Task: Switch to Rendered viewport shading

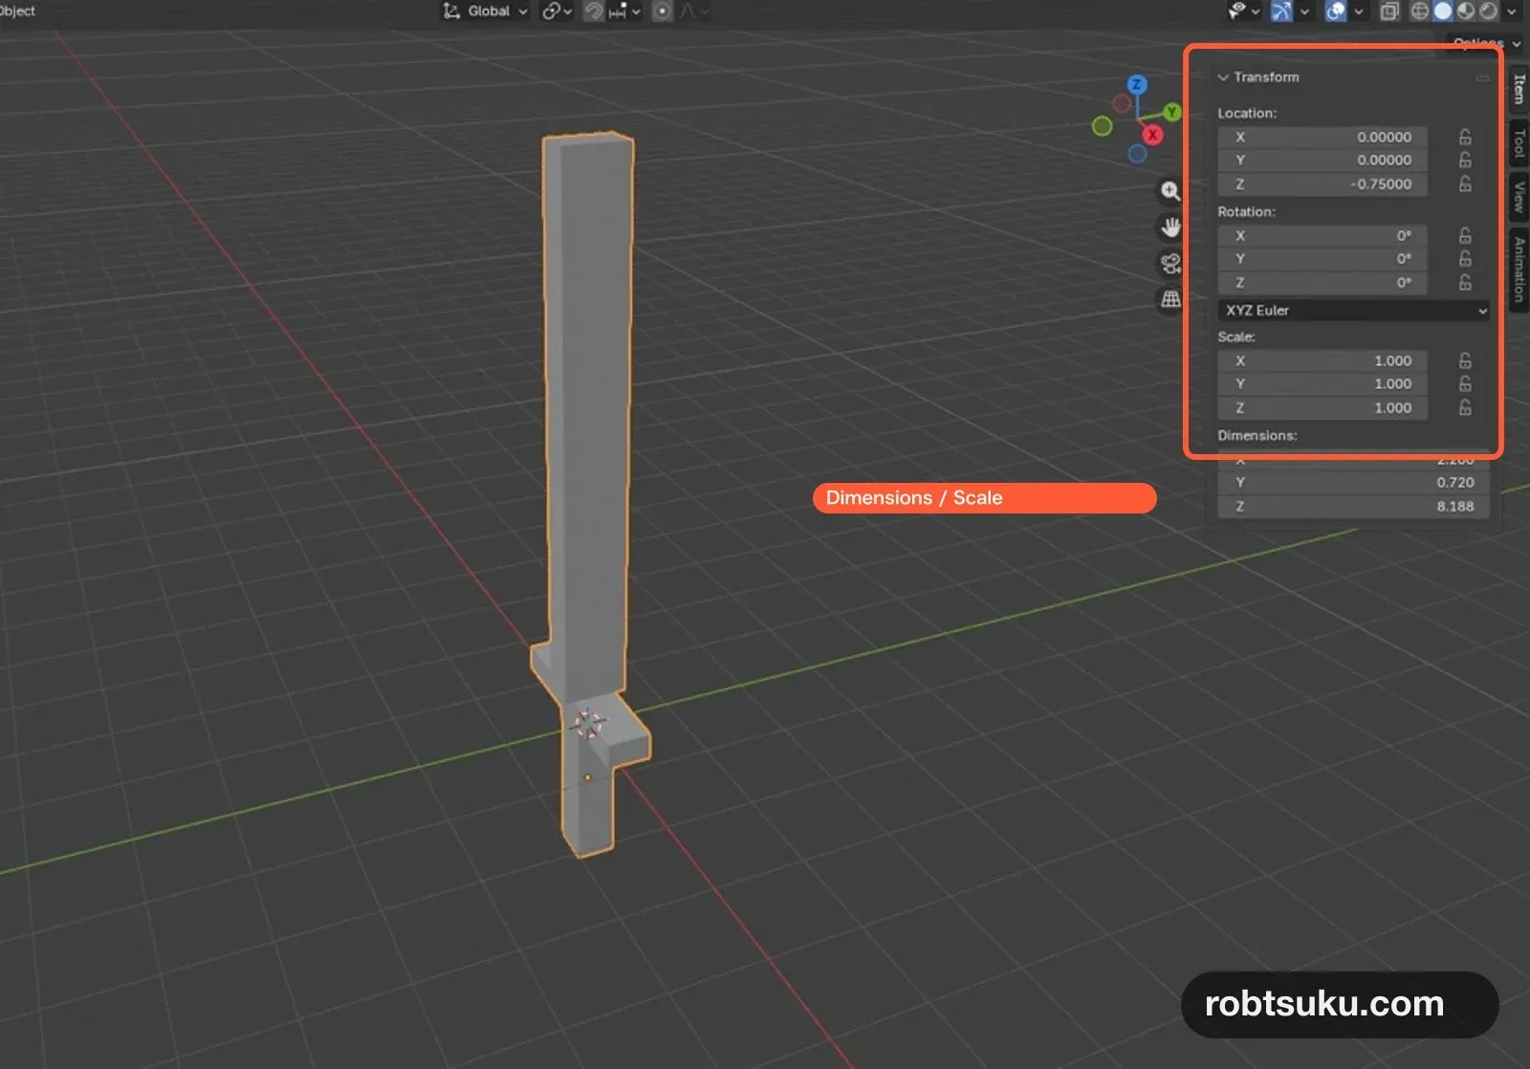Action: tap(1489, 11)
